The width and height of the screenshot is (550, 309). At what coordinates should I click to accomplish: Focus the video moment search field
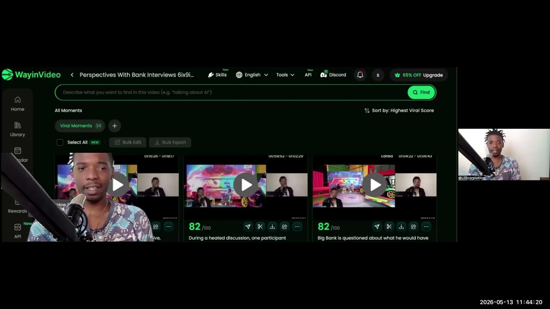click(232, 92)
